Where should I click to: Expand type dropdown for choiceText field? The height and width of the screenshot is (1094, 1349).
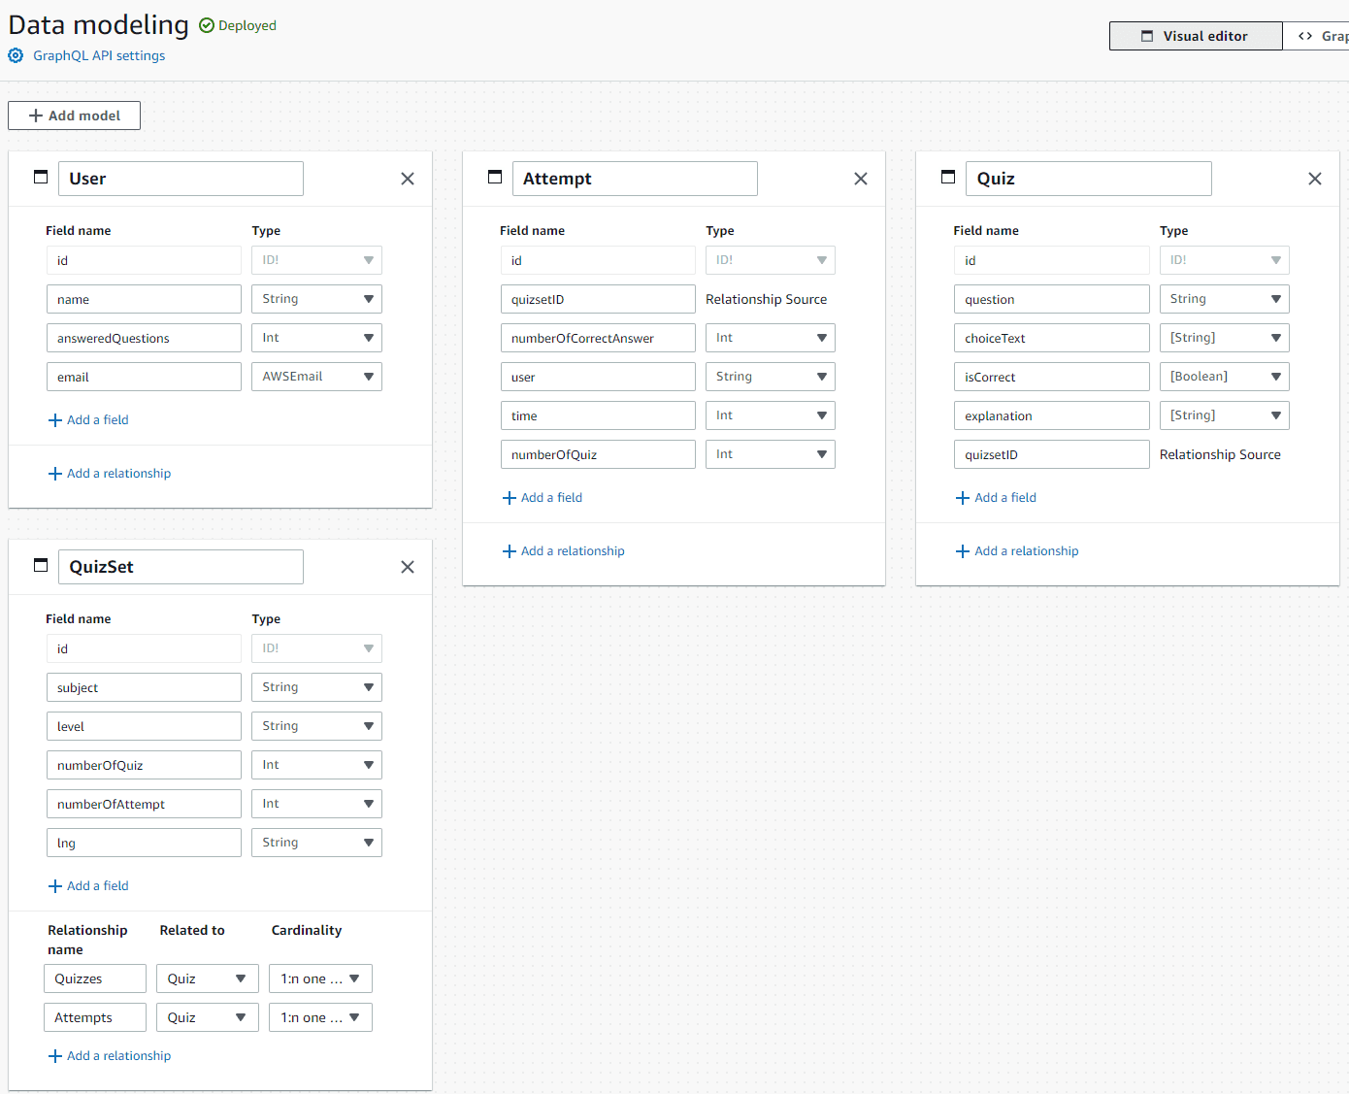(x=1224, y=338)
